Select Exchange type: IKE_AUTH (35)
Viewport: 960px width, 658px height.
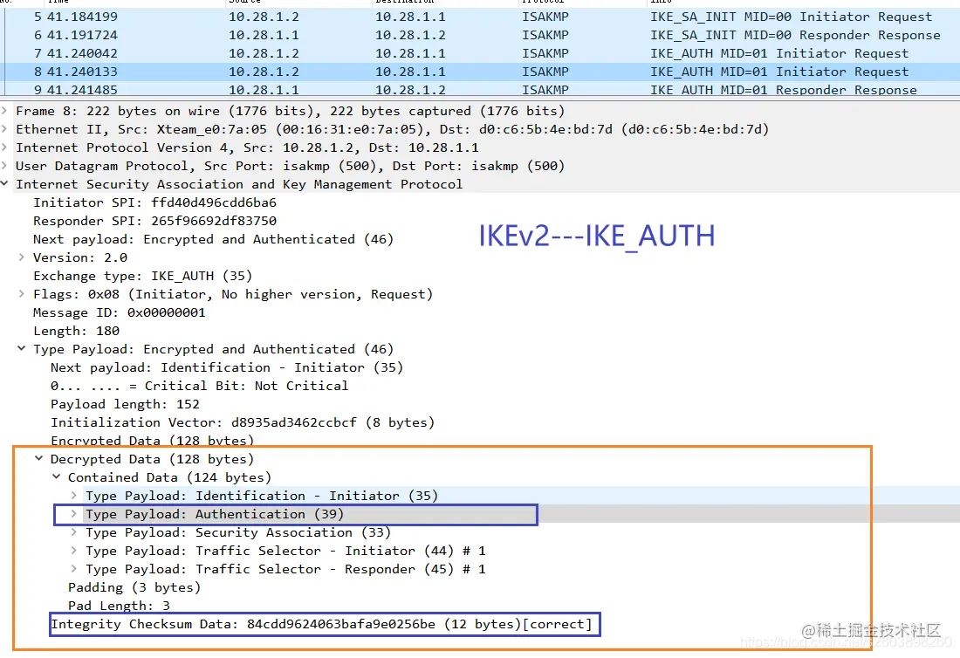142,276
